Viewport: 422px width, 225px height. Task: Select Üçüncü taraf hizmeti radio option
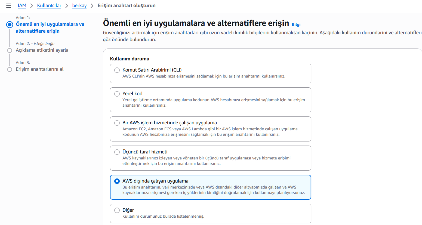pyautogui.click(x=117, y=152)
